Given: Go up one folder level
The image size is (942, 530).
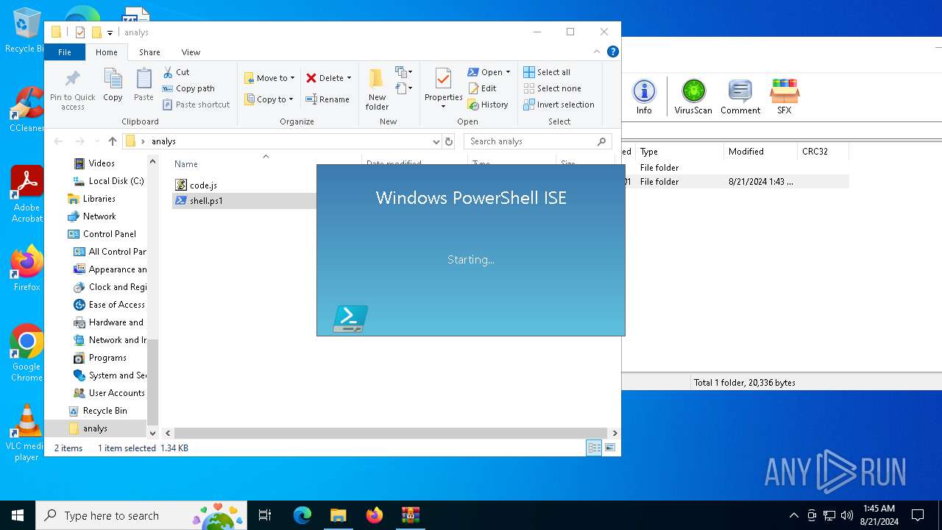Looking at the screenshot, I should point(112,141).
